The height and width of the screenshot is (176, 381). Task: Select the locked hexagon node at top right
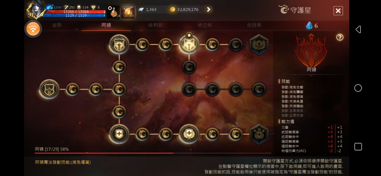click(259, 44)
